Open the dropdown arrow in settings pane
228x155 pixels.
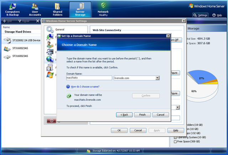[177, 107]
